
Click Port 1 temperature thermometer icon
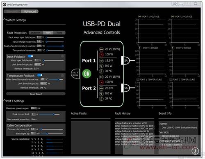pyautogui.click(x=101, y=71)
